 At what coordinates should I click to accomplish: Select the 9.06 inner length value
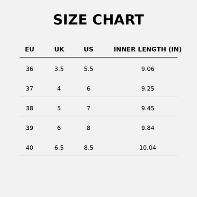click(x=148, y=69)
